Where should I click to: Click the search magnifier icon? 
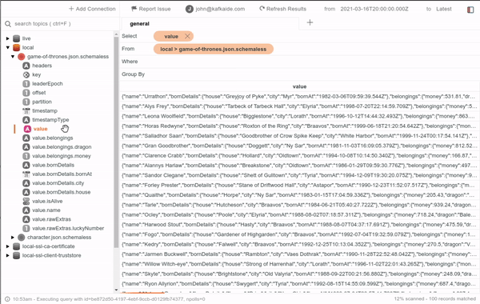[8, 24]
